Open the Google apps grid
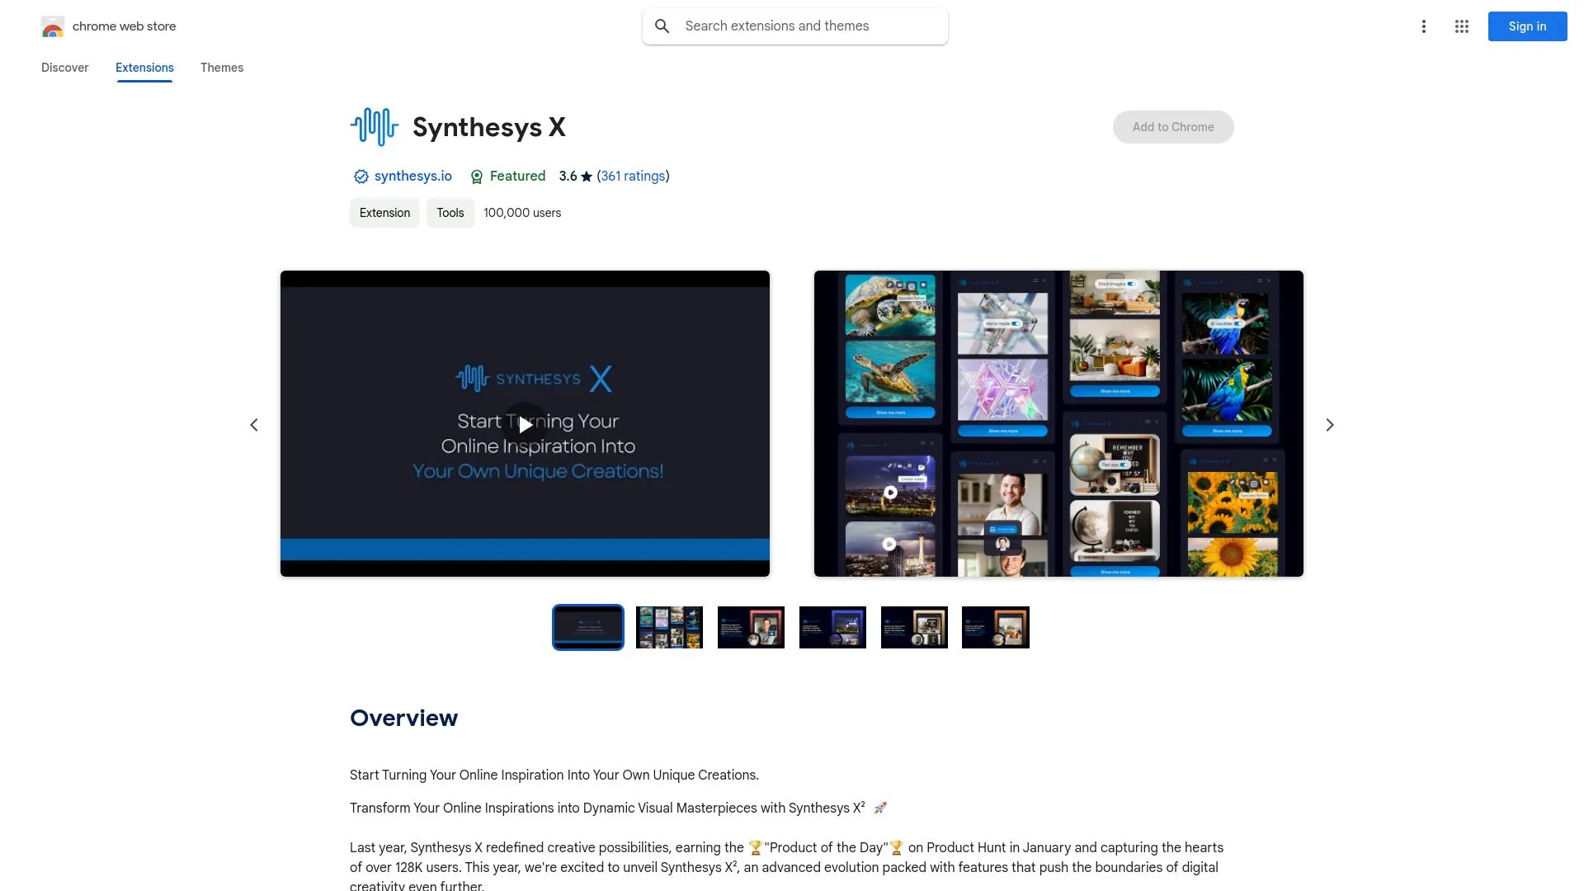 point(1461,26)
